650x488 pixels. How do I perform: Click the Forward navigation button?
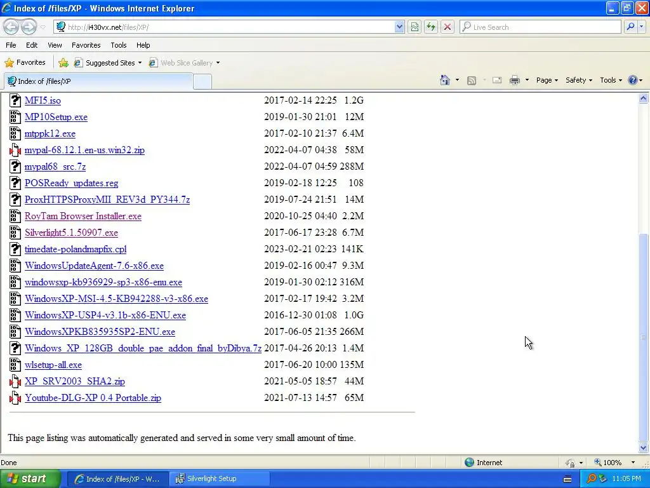[x=29, y=27]
